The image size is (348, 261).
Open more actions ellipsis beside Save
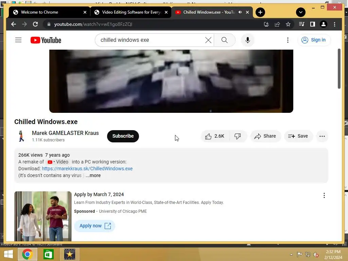pos(322,136)
